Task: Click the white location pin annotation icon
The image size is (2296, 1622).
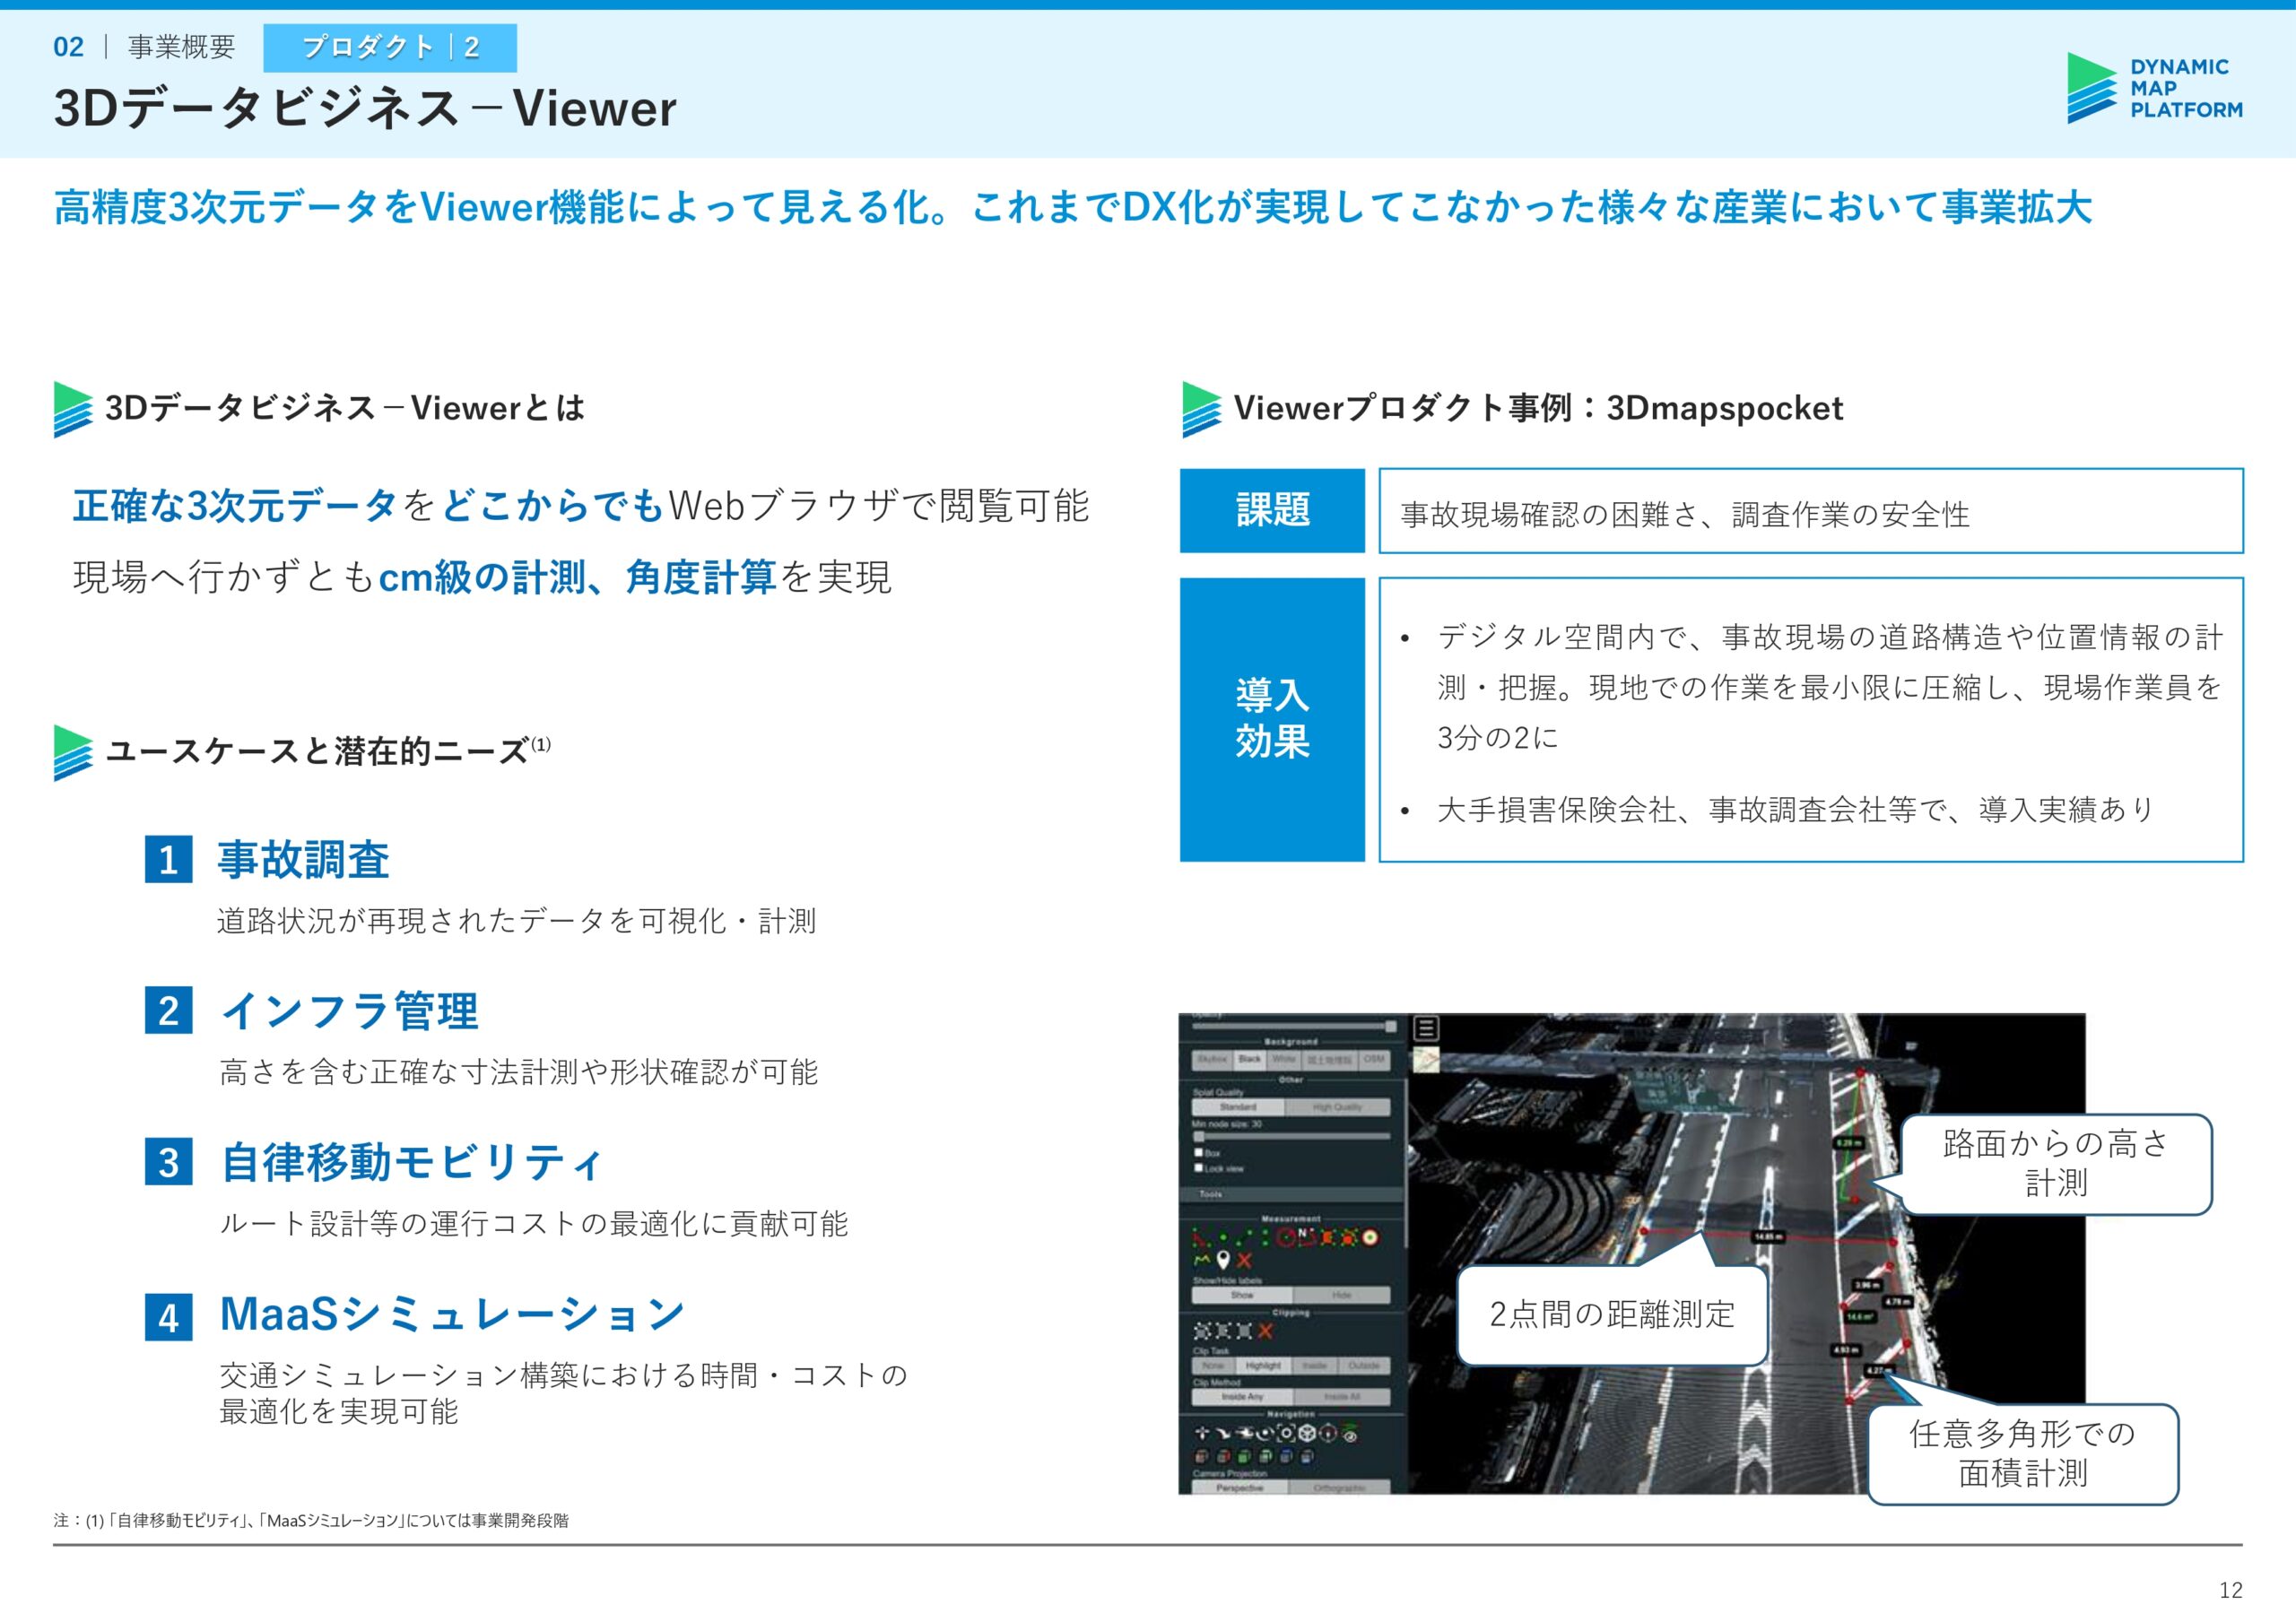Action: pos(1223,1261)
